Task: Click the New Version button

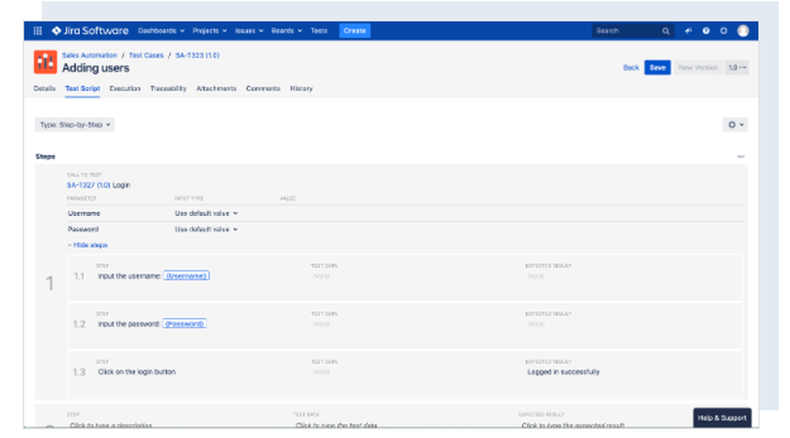Action: coord(698,67)
